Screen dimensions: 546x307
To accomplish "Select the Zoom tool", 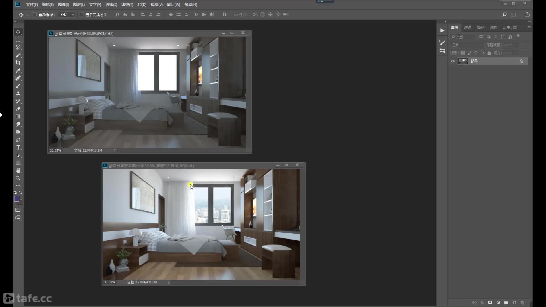I will (18, 178).
